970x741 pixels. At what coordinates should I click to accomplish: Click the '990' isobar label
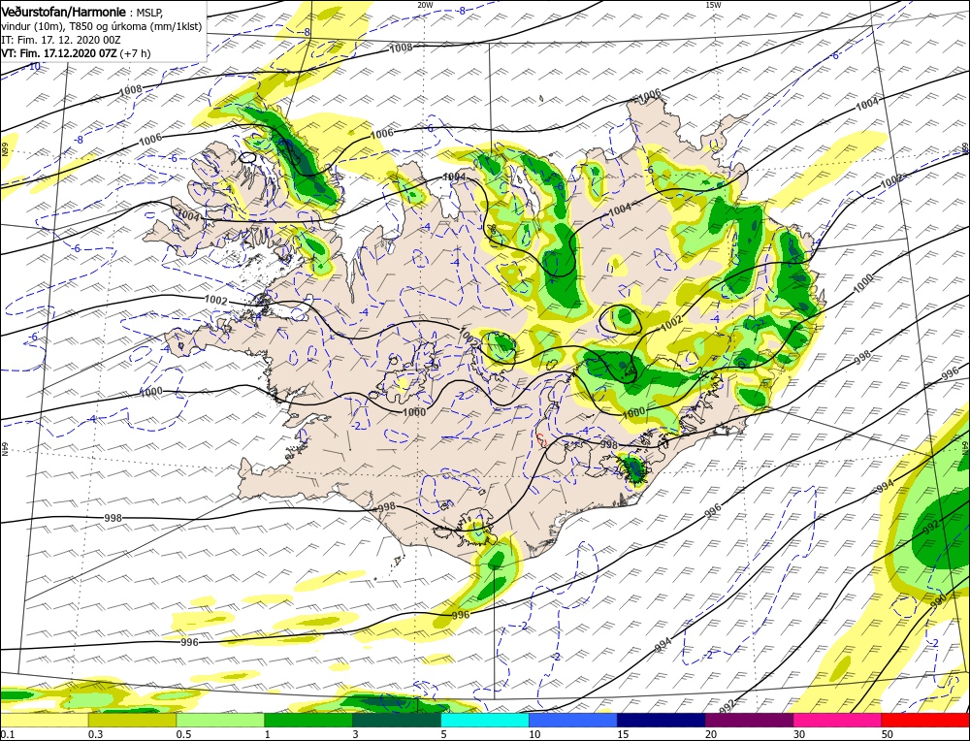[938, 600]
